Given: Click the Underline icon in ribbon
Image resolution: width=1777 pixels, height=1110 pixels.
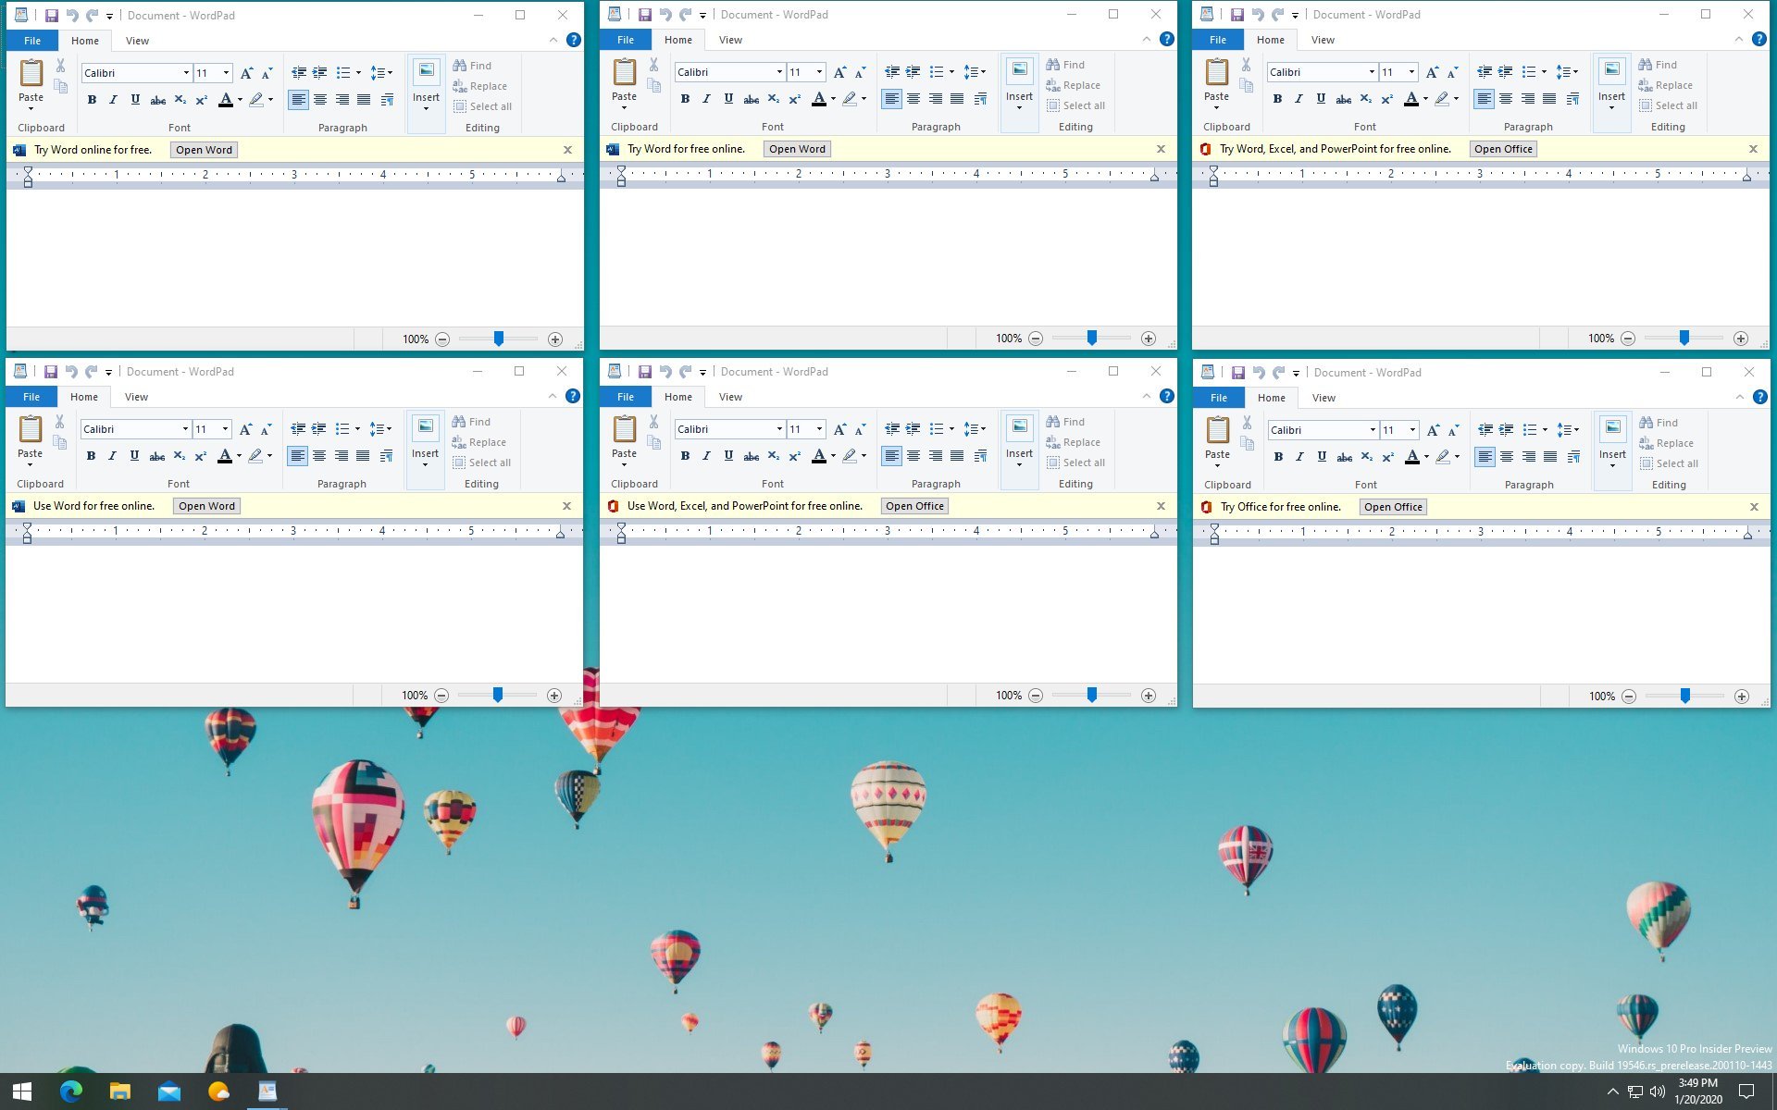Looking at the screenshot, I should point(134,100).
